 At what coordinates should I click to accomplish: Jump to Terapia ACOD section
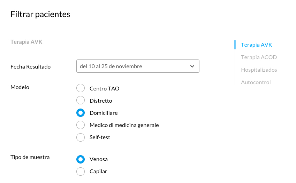259,57
